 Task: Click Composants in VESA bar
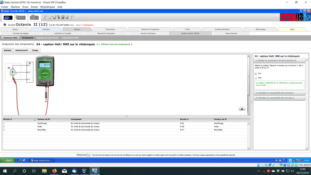(28, 38)
